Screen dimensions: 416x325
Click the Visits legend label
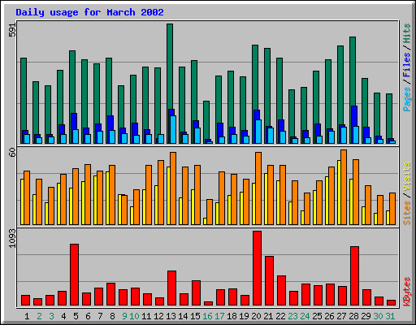407,176
